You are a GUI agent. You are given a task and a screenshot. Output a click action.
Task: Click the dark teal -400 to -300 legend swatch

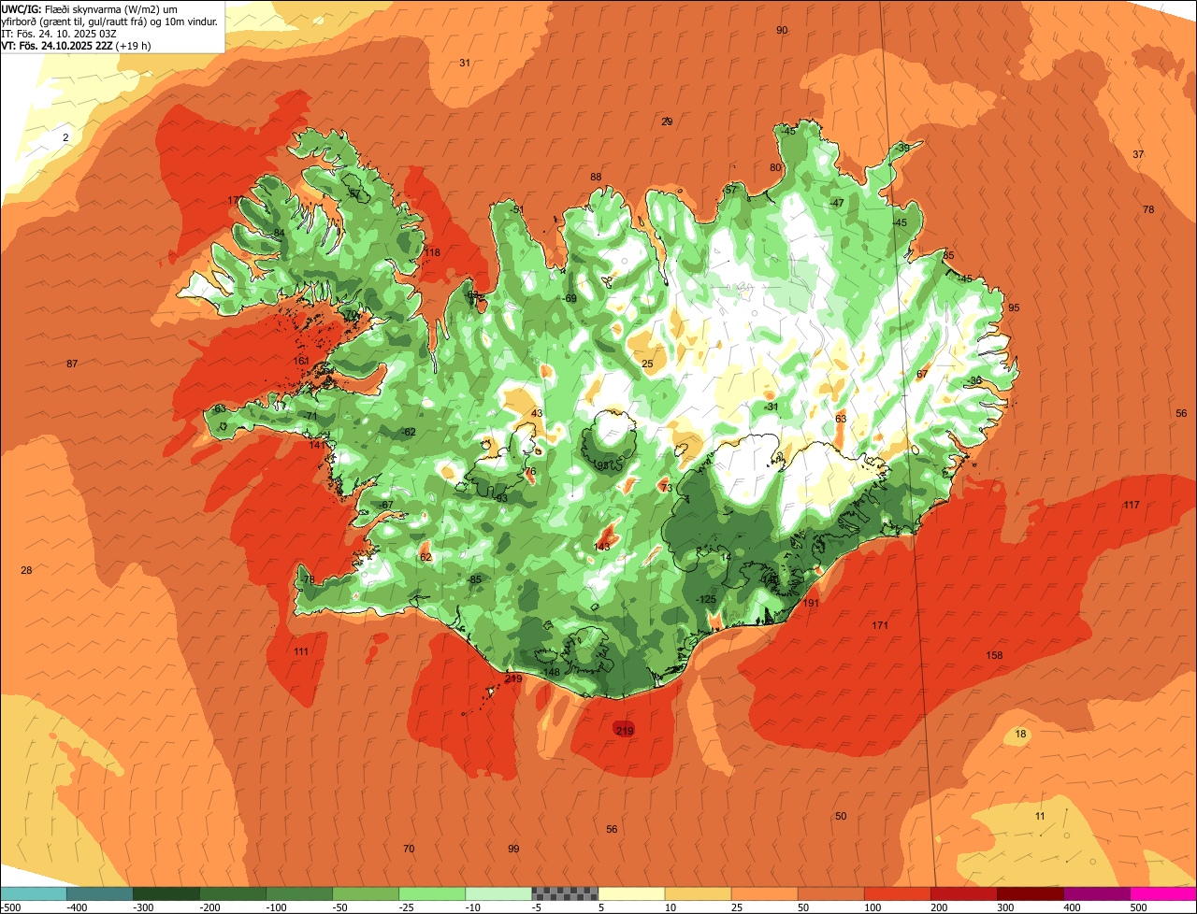pyautogui.click(x=100, y=894)
